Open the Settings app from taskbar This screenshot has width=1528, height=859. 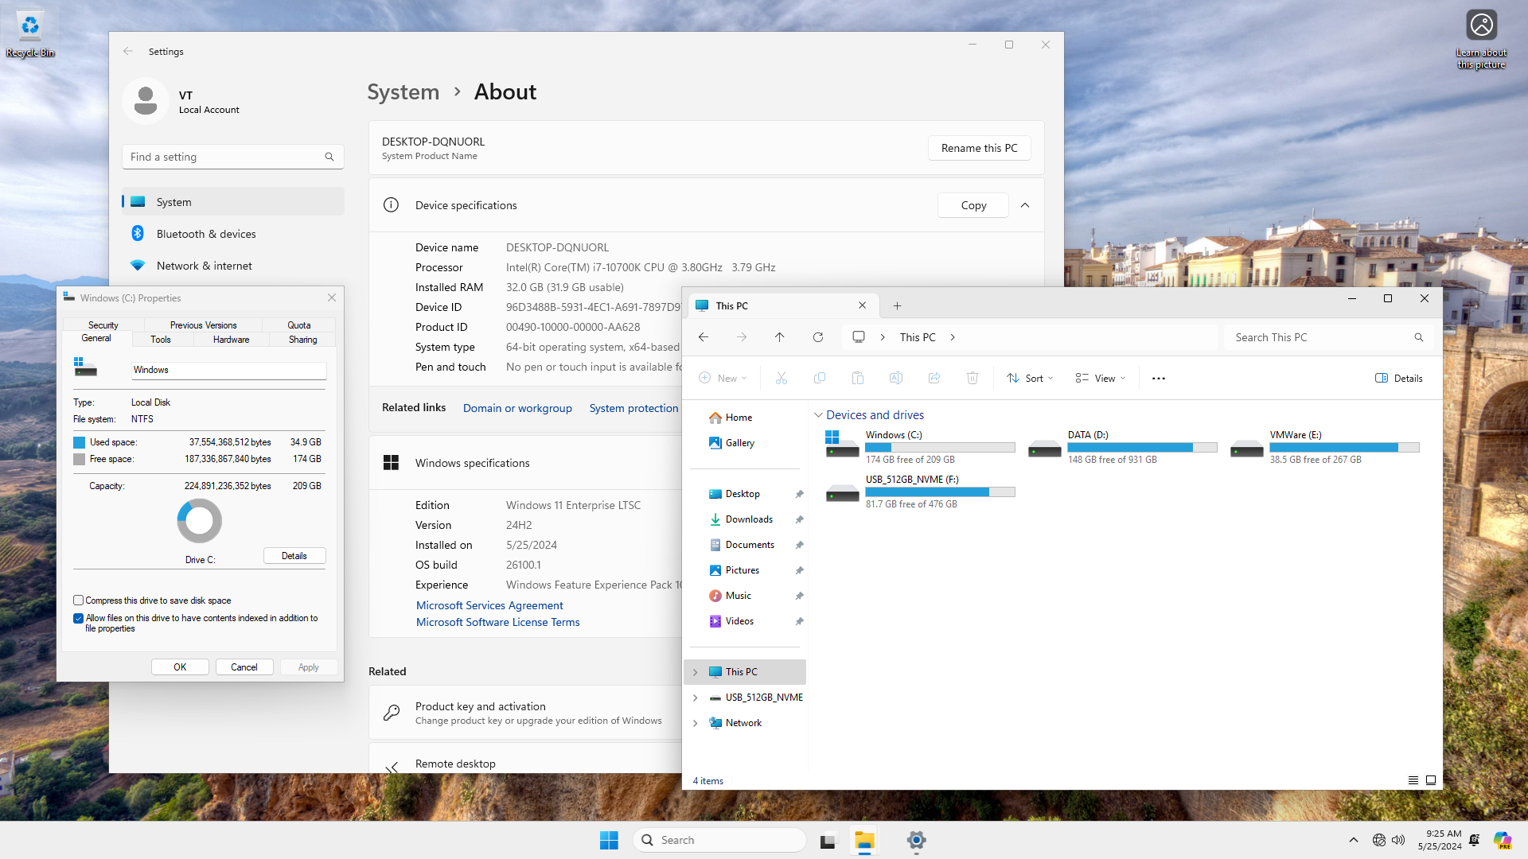pos(916,840)
